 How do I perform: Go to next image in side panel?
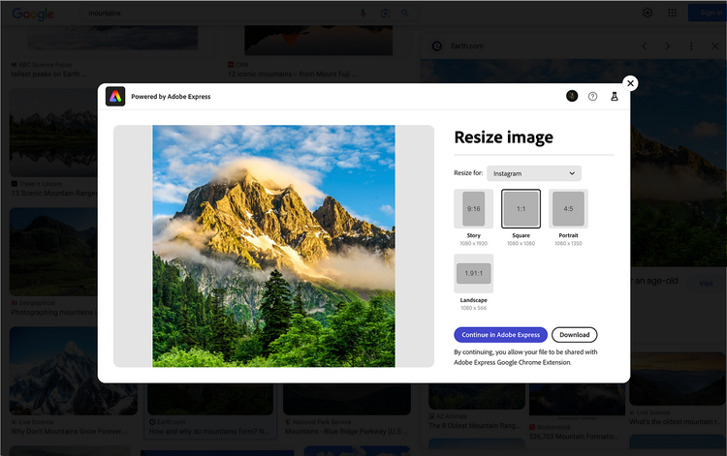[x=668, y=46]
